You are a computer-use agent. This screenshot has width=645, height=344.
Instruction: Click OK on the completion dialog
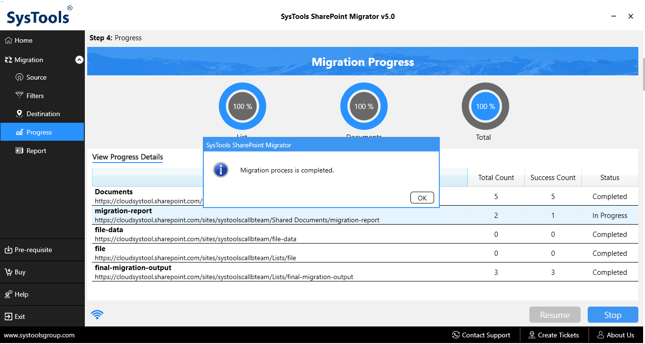422,198
